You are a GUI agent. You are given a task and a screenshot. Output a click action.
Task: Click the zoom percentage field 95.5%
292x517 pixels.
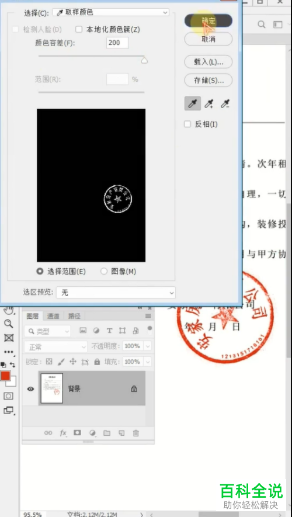click(33, 514)
